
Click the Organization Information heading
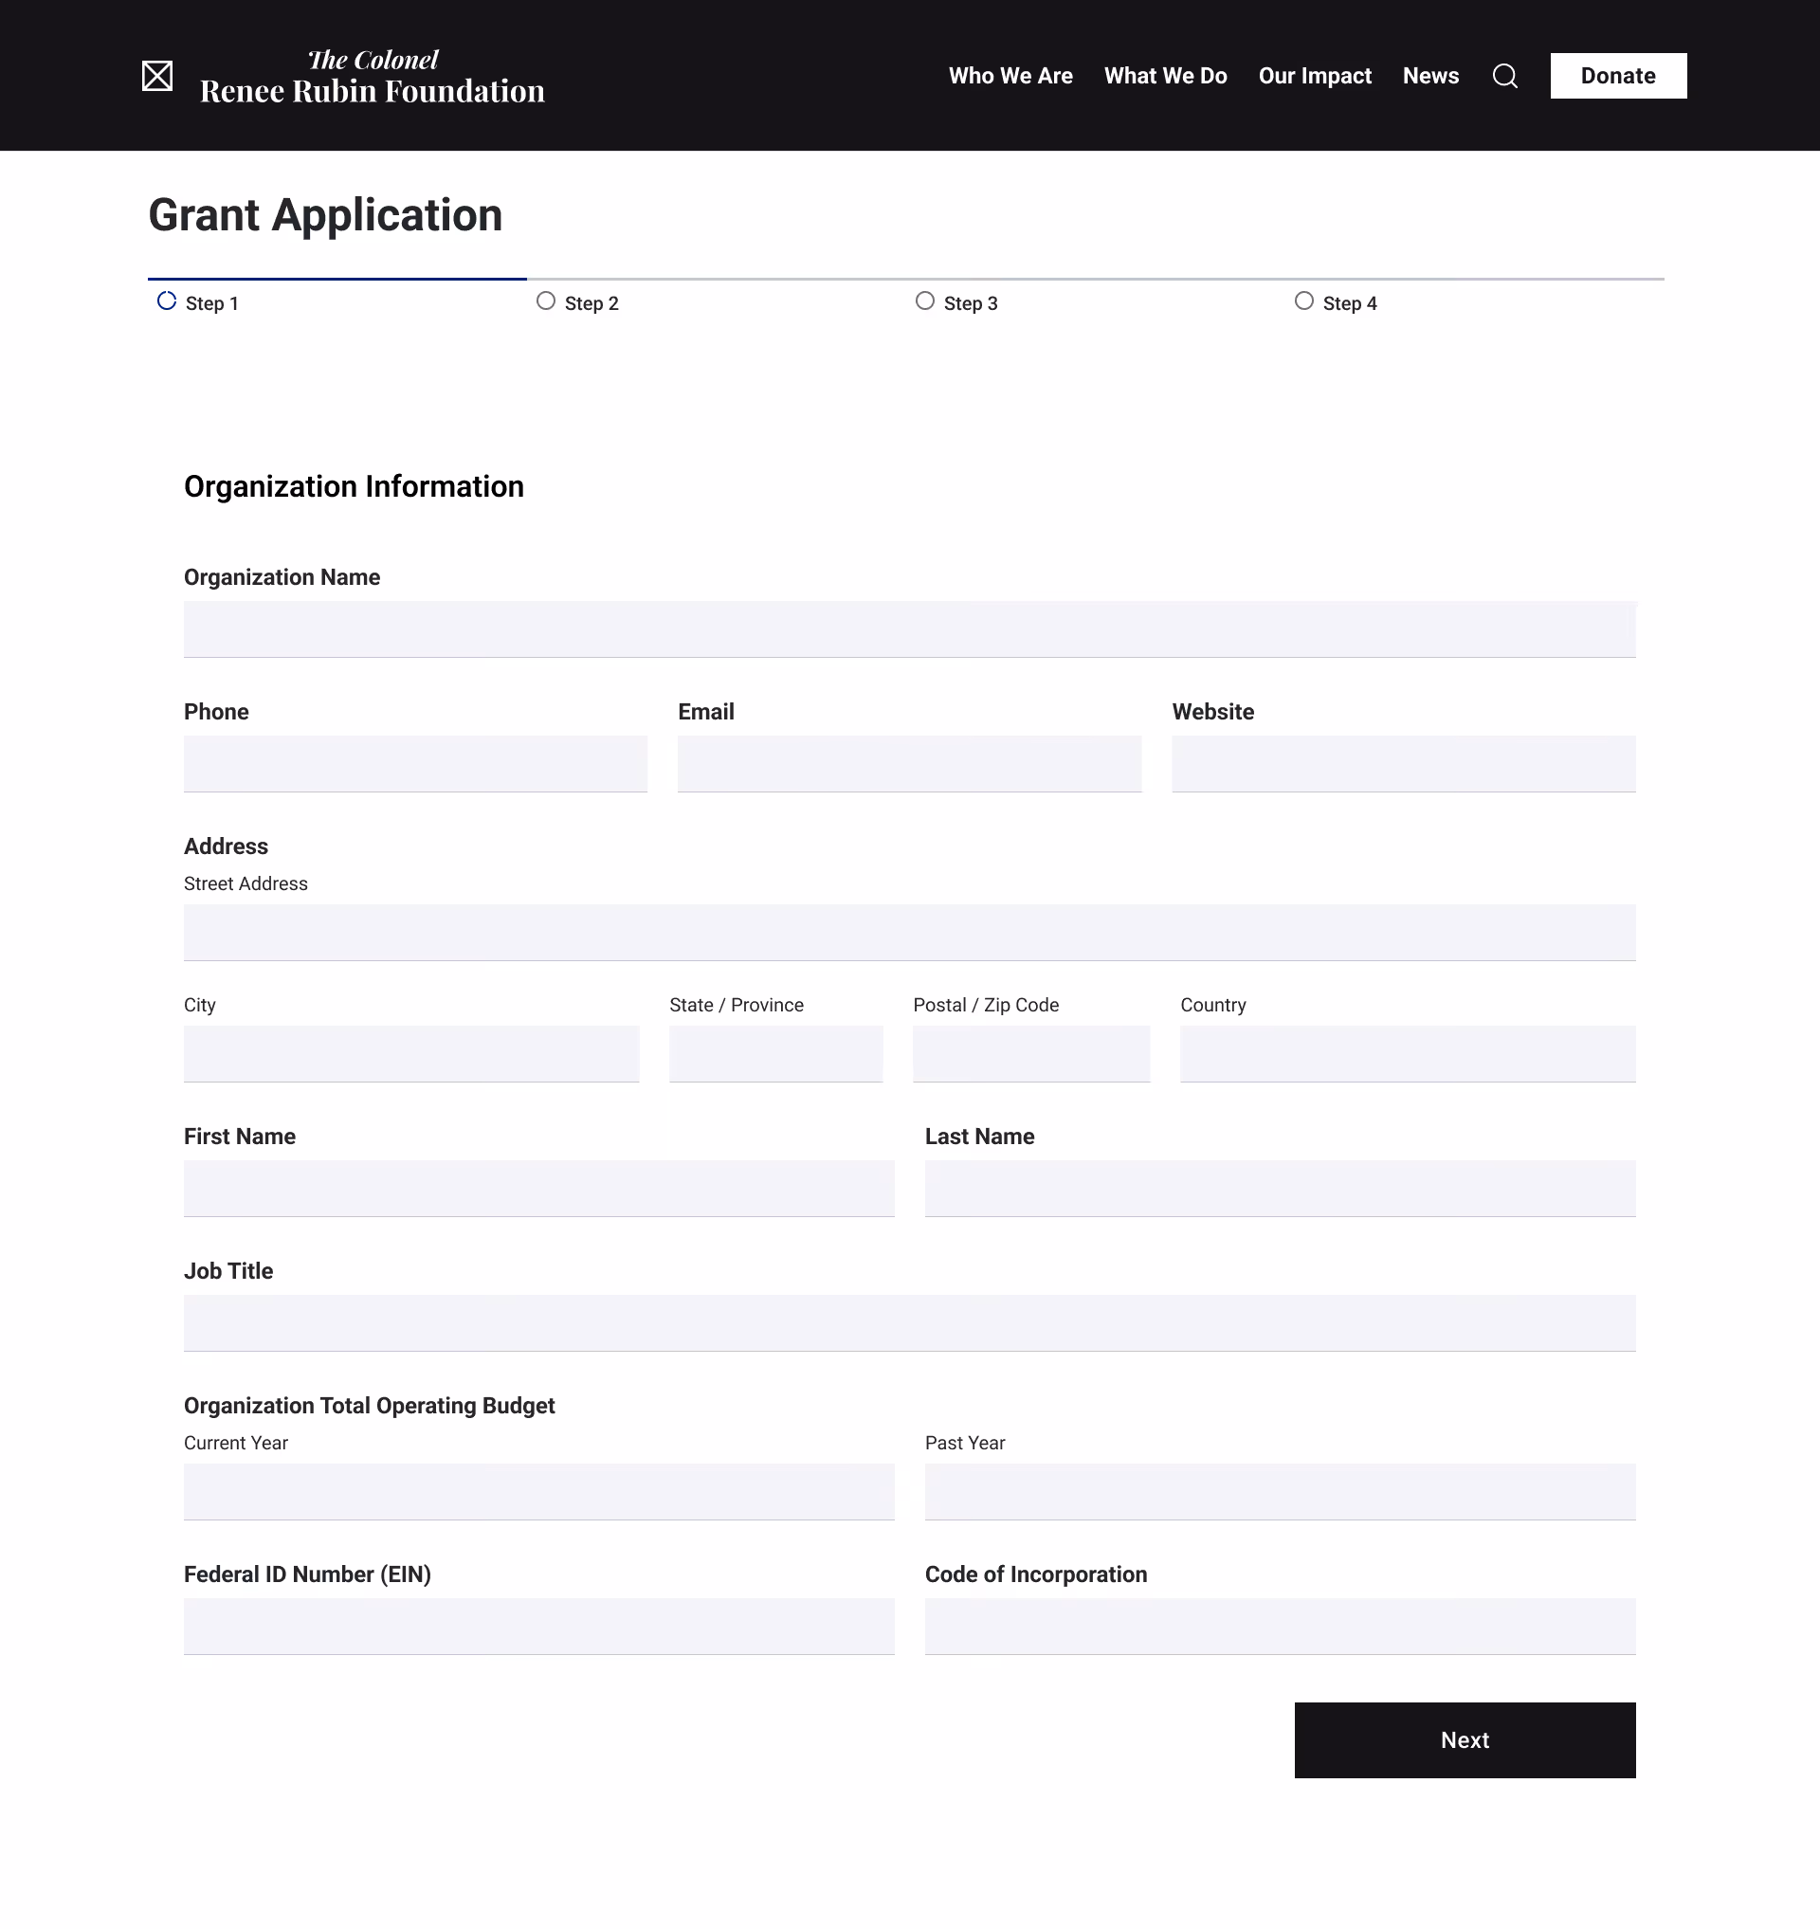(x=355, y=486)
